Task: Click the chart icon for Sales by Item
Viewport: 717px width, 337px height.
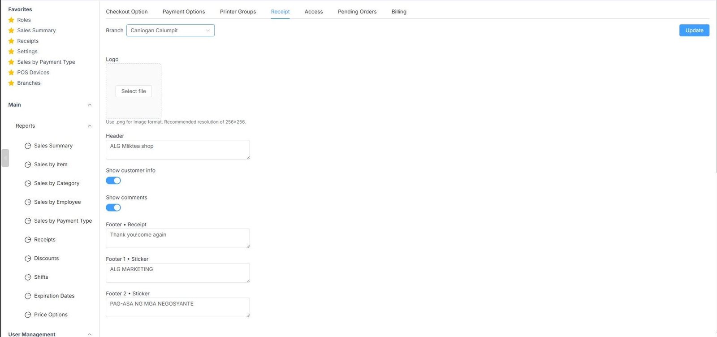Action: click(x=28, y=164)
